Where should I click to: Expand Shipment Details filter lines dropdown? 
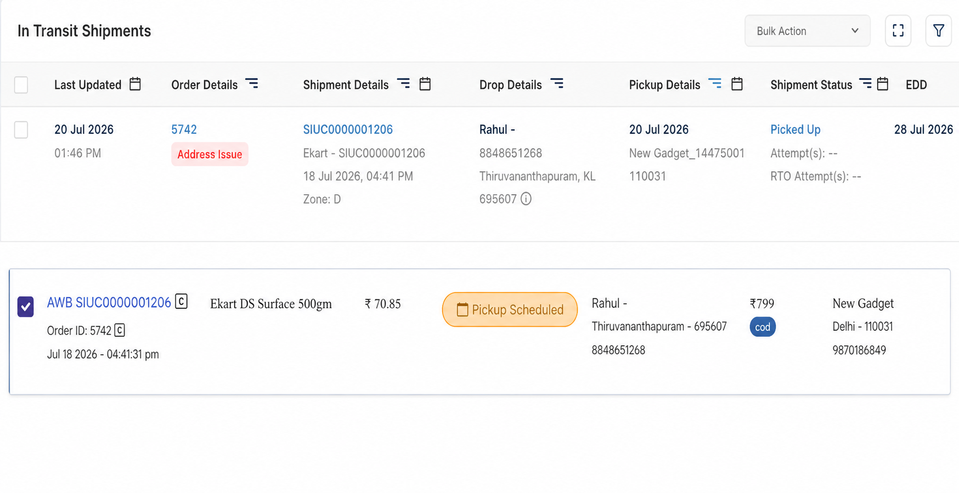[x=403, y=83]
